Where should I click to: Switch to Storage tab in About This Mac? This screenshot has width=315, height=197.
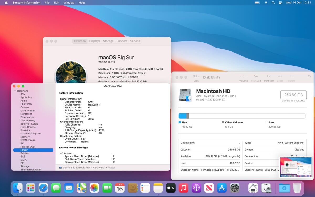(x=108, y=41)
